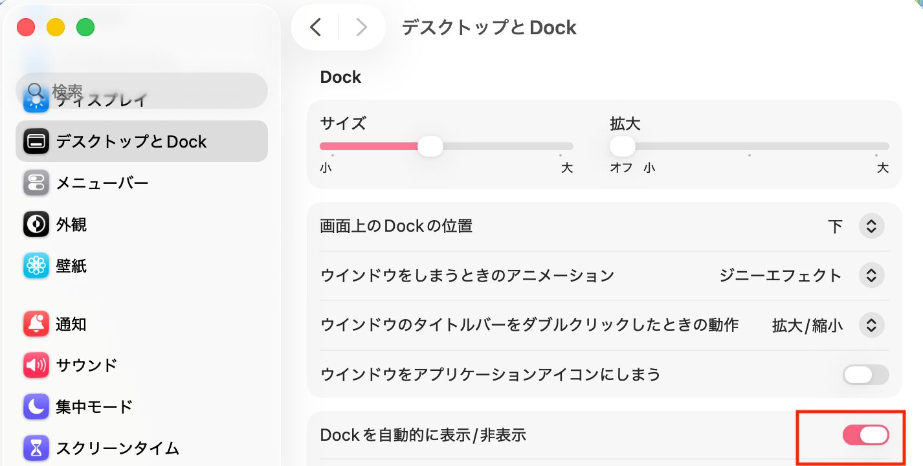
Task: Go back with the left chevron
Action: point(315,27)
